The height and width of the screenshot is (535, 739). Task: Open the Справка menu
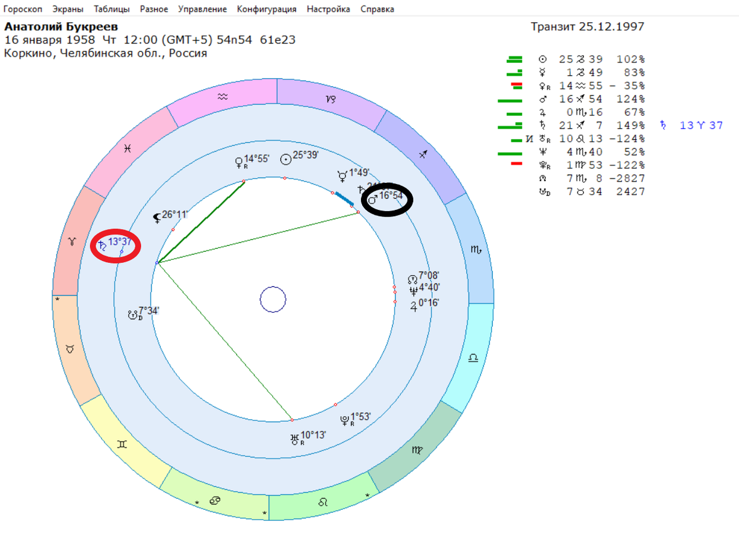pos(378,9)
